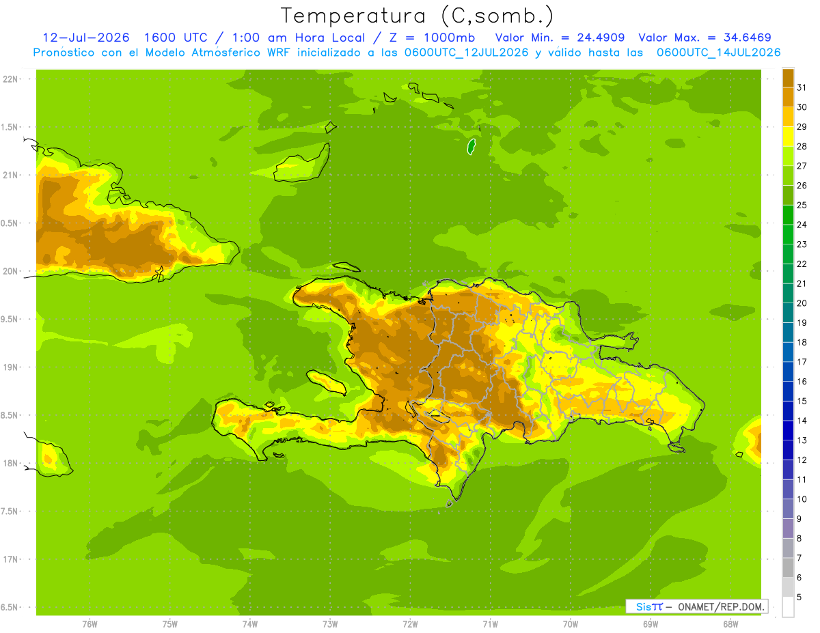Viewport: 820px width, 633px height.
Task: Click the '17N' latitude label
Action: [x=10, y=559]
